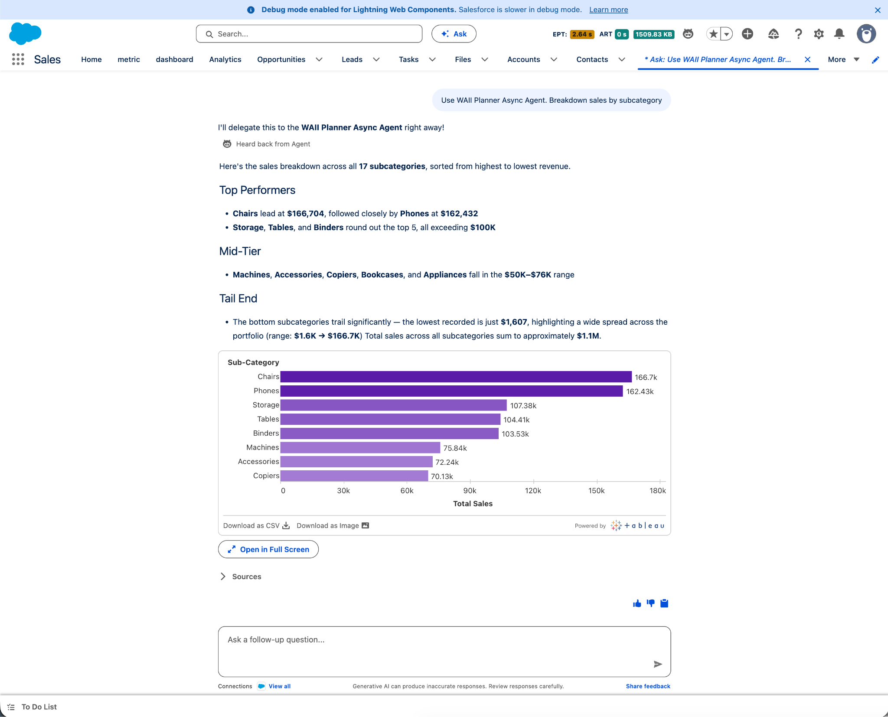Open Opportunities tab dropdown chevron
888x717 pixels.
pyautogui.click(x=319, y=59)
